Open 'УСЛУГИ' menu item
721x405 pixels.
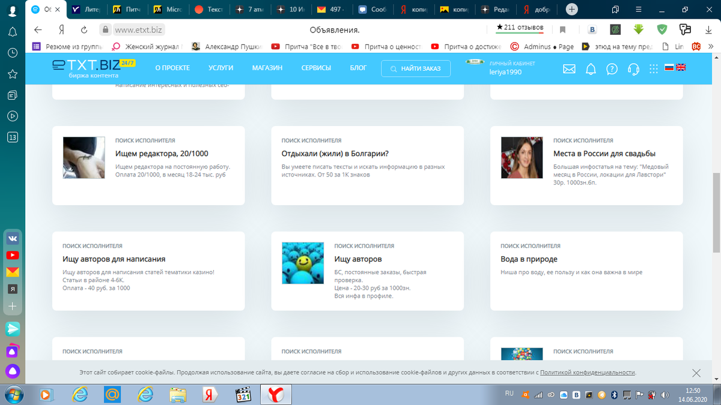221,68
